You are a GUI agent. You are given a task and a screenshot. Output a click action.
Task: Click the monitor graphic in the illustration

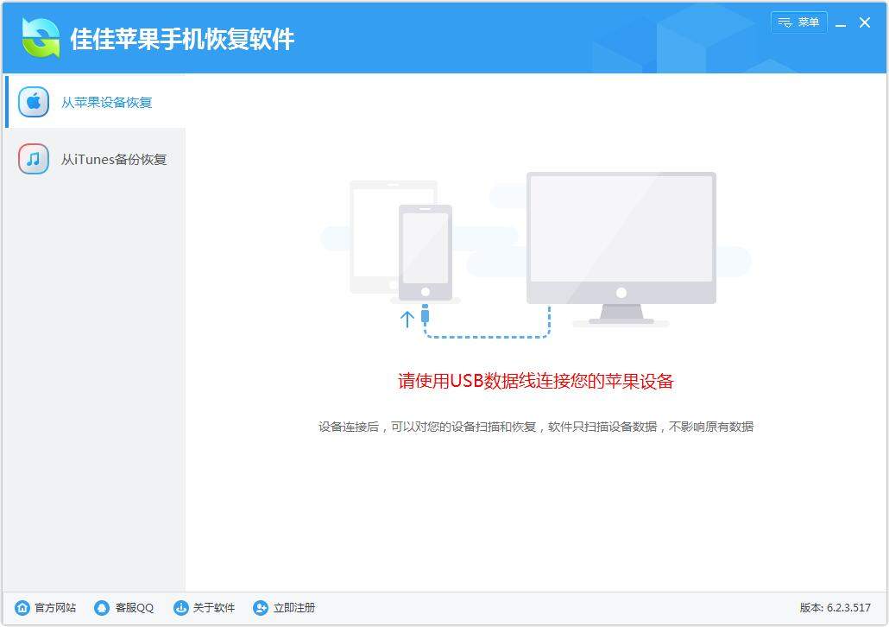click(x=621, y=235)
